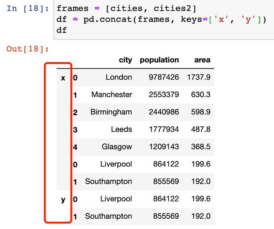Click the Out[18] output prompt
The height and width of the screenshot is (229, 274).
click(x=27, y=49)
